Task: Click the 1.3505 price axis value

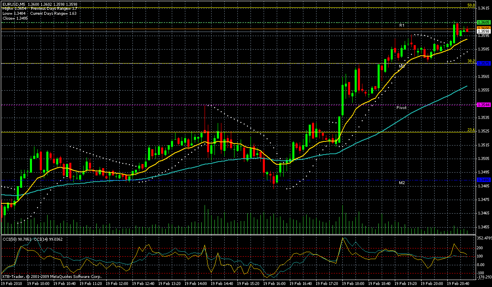Action: pyautogui.click(x=484, y=159)
